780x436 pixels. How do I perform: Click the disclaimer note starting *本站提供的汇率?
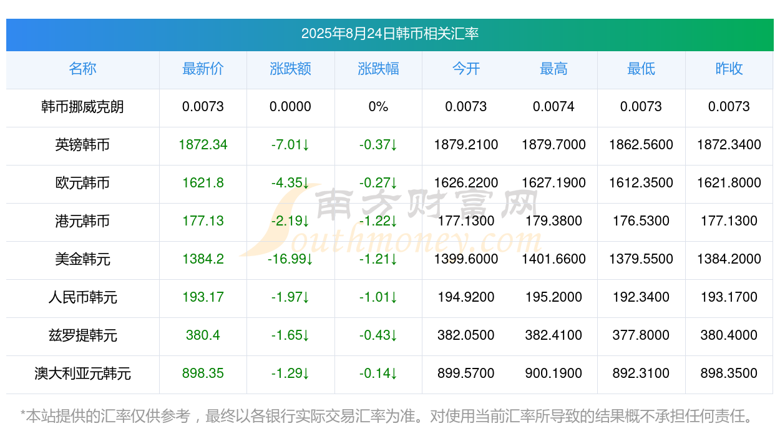click(387, 416)
